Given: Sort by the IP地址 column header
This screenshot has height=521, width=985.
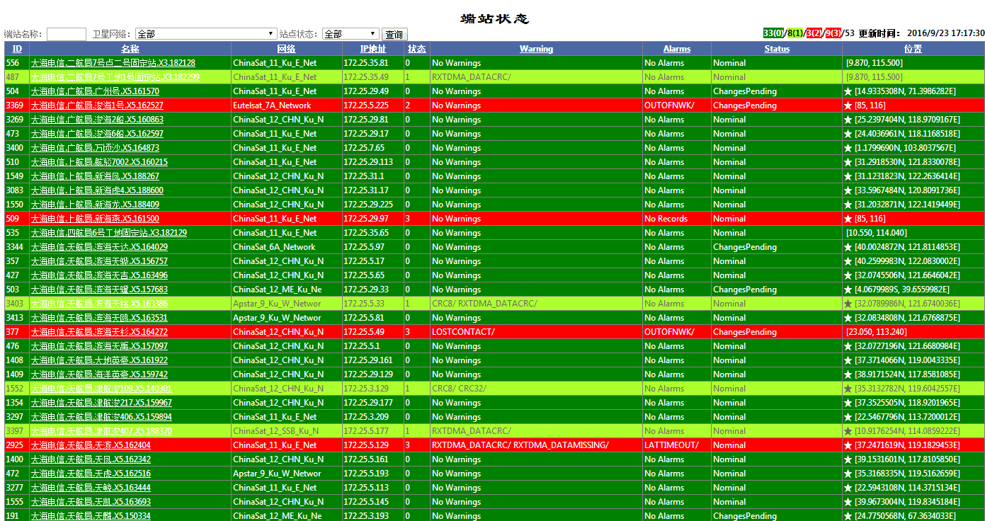Looking at the screenshot, I should point(373,49).
